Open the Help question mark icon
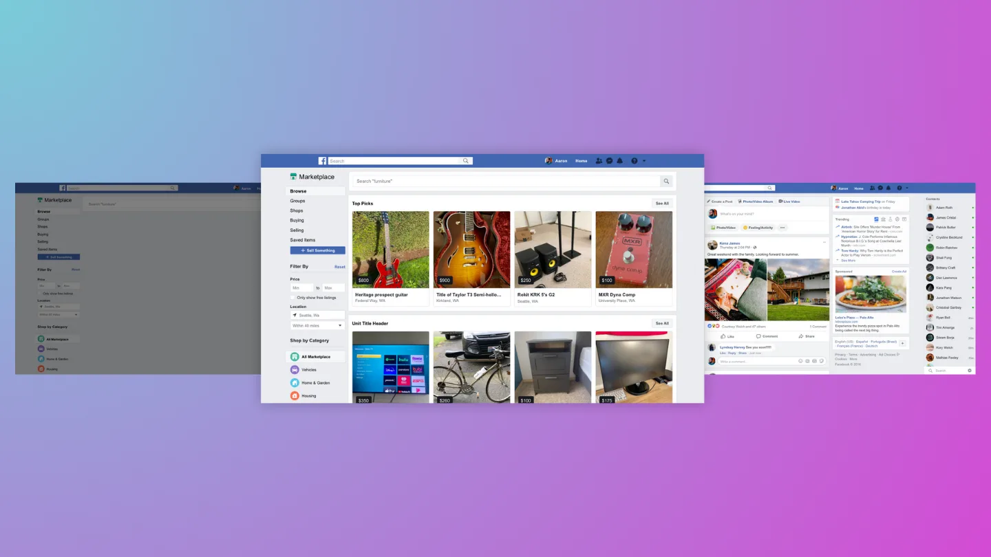This screenshot has width=991, height=557. tap(632, 160)
